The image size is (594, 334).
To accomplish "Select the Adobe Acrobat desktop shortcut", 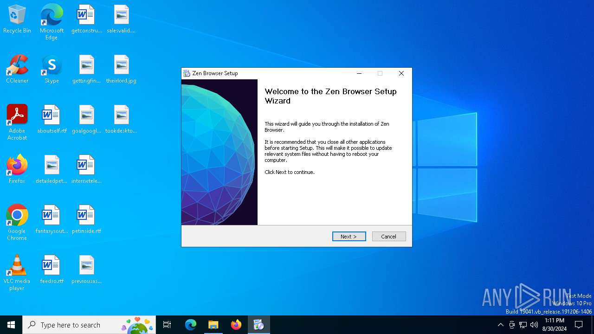I will point(17,122).
